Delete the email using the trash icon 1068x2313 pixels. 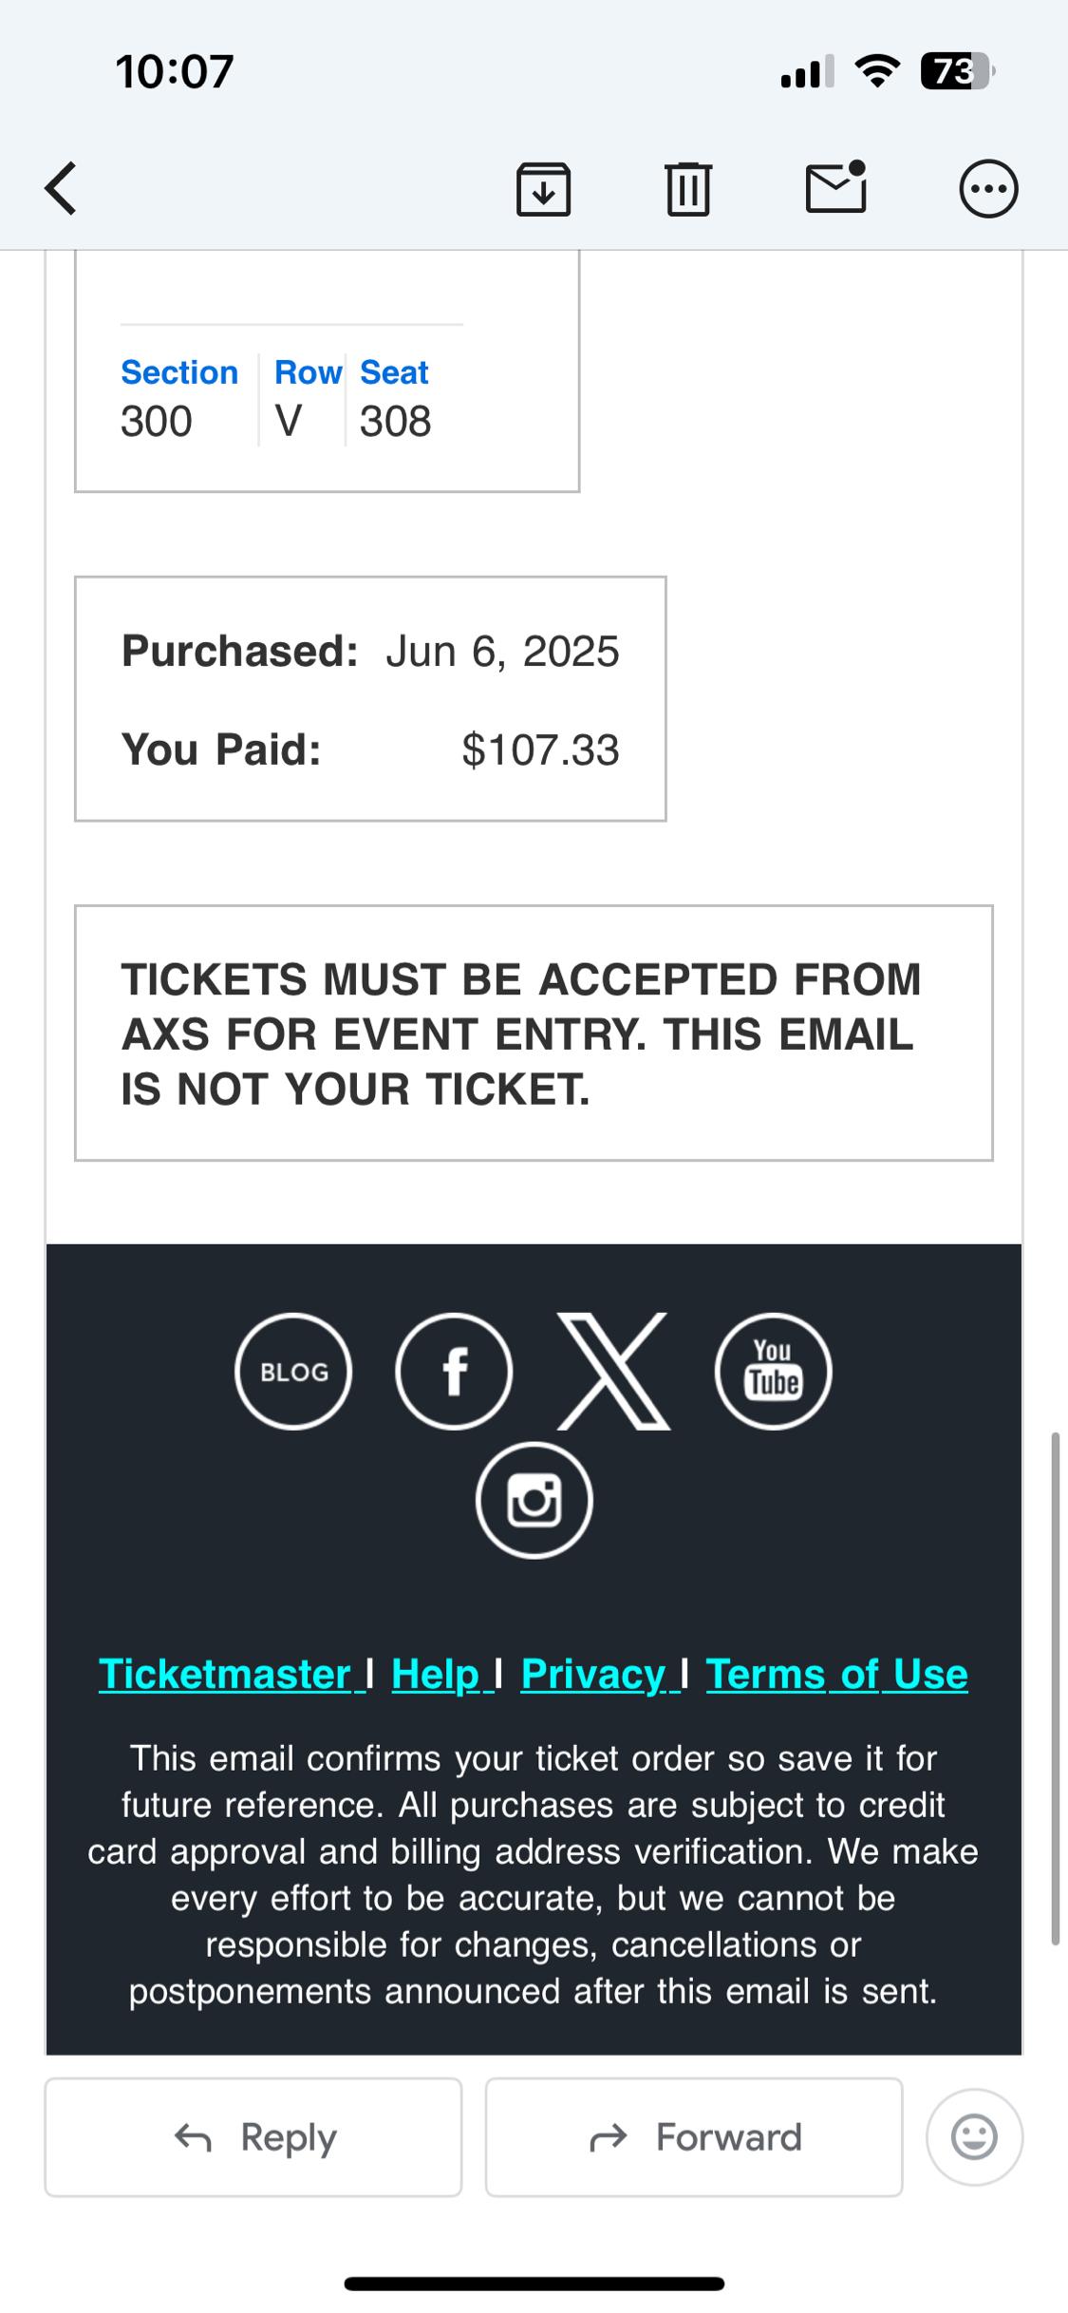point(688,188)
